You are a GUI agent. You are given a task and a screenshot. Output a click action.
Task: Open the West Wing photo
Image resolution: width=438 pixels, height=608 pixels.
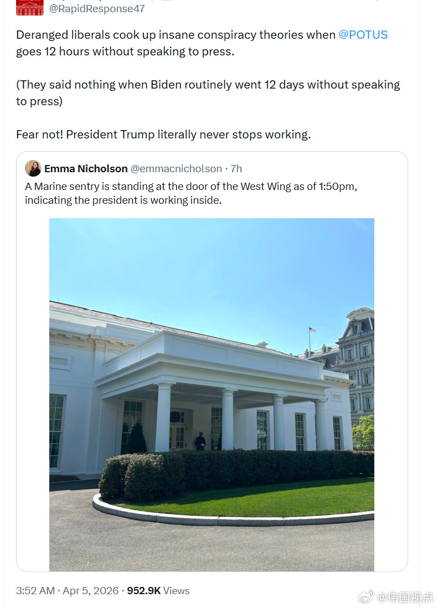[212, 394]
